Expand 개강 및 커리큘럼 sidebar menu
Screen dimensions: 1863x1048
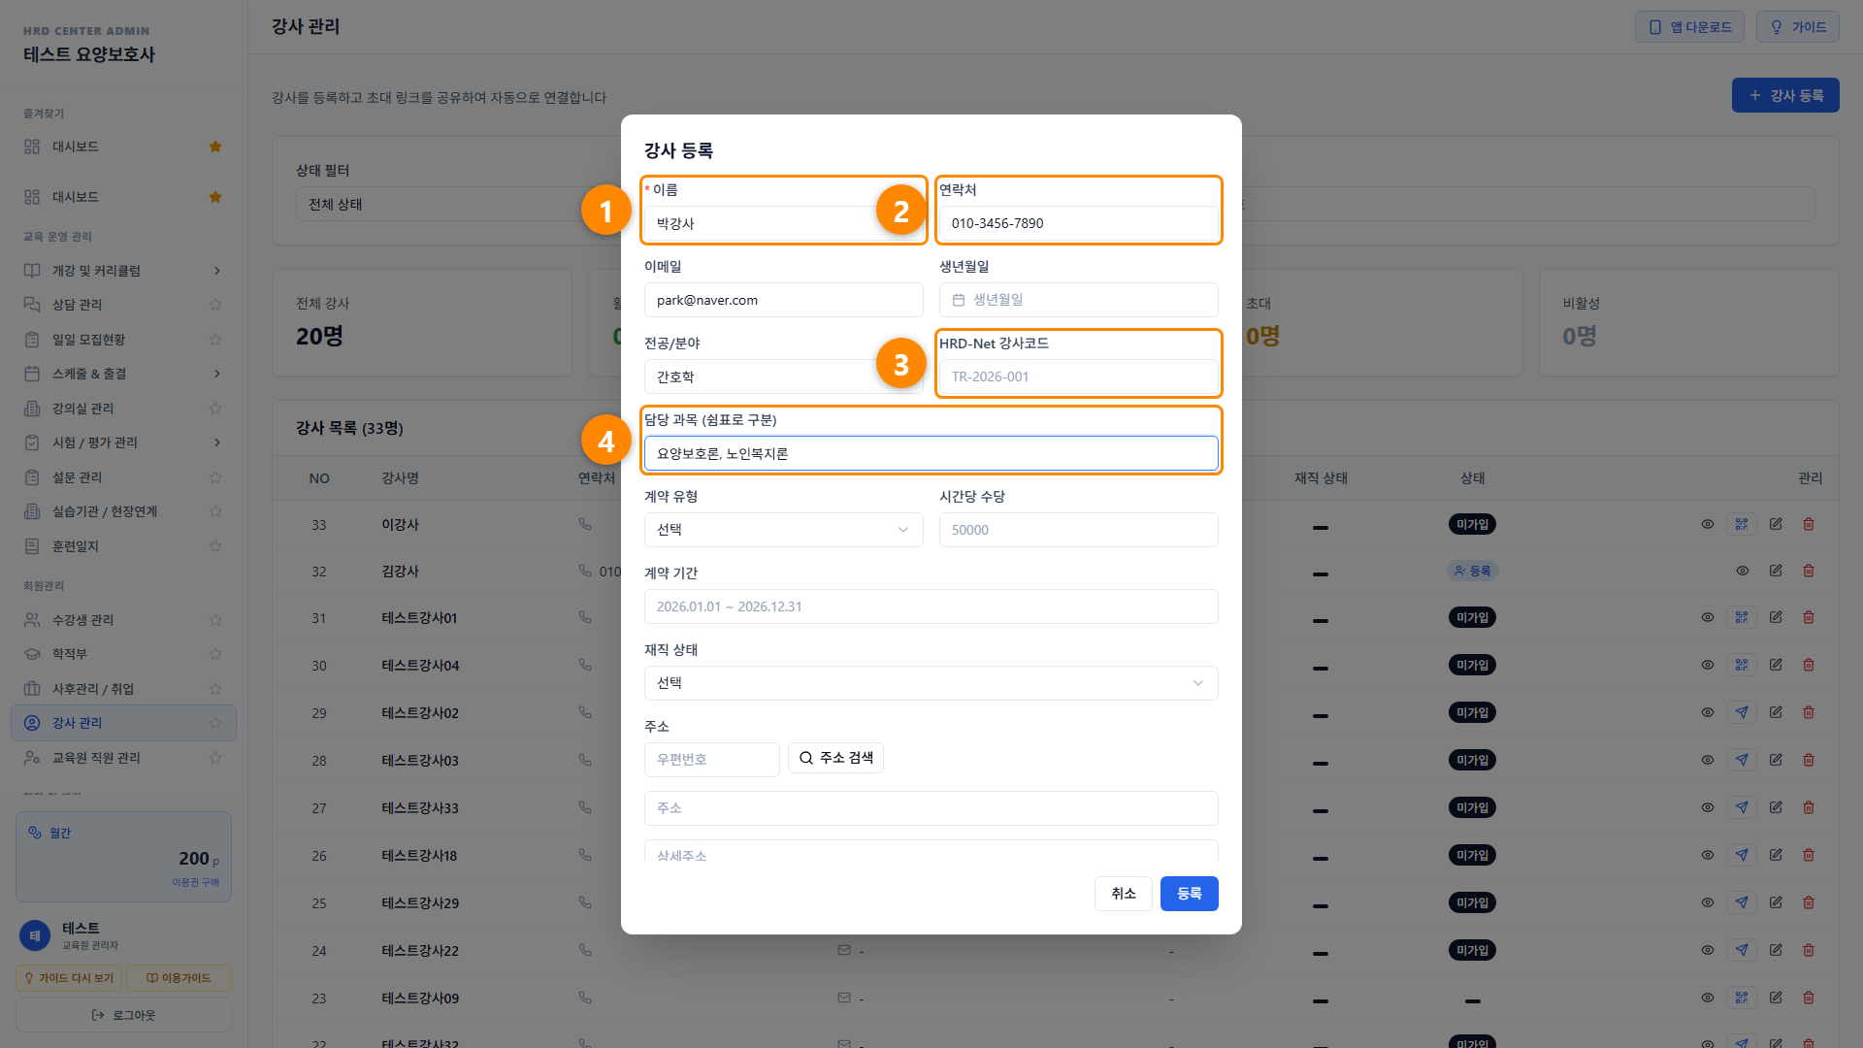pos(123,271)
